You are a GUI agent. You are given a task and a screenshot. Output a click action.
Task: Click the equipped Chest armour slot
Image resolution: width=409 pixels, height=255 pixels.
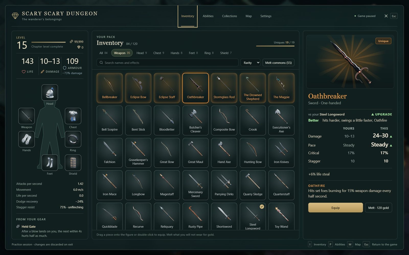73,116
